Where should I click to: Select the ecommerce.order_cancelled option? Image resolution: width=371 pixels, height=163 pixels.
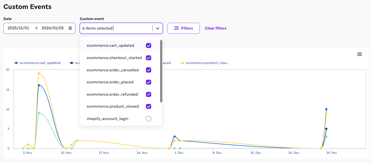click(x=113, y=70)
